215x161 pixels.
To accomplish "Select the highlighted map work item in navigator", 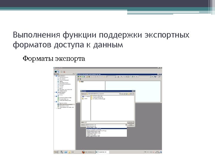I will (66, 104).
